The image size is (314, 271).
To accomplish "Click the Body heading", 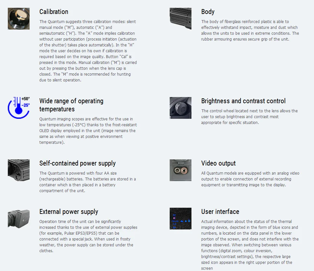I will [208, 12].
